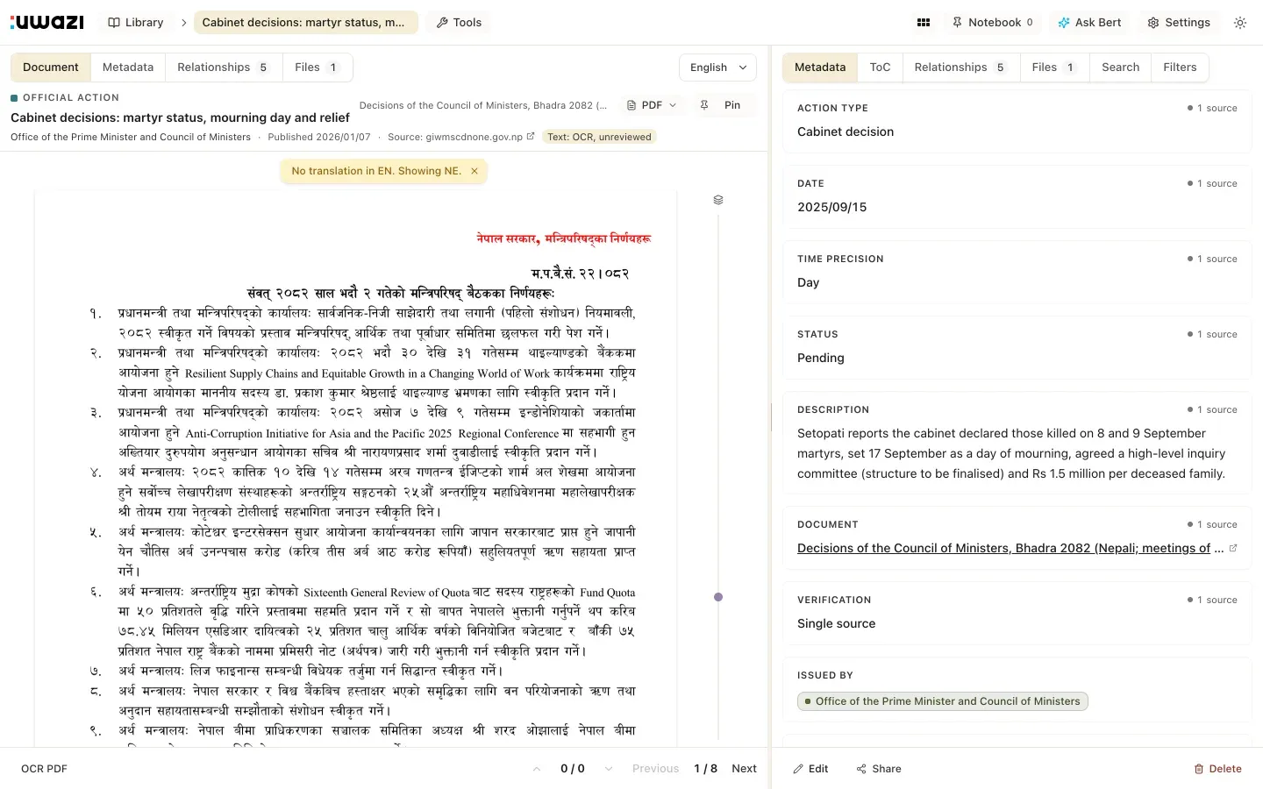Show the source for the Verification field
1263x789 pixels.
tap(1213, 600)
